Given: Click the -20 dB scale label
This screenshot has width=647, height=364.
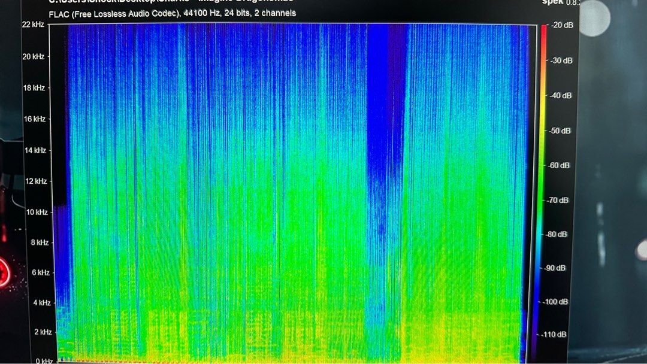Looking at the screenshot, I should tap(560, 25).
